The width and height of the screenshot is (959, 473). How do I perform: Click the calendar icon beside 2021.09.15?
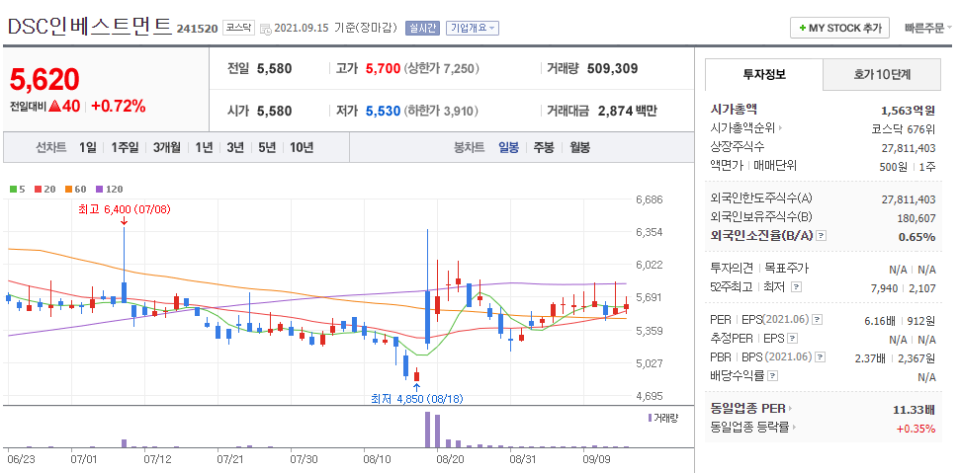pos(265,28)
